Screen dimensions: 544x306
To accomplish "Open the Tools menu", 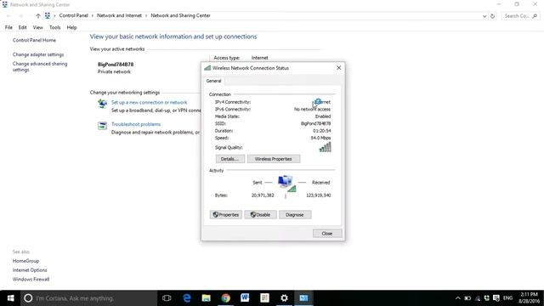I will [54, 27].
